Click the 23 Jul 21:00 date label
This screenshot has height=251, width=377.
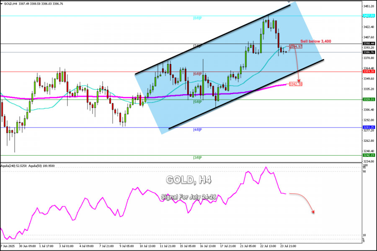(x=288, y=246)
